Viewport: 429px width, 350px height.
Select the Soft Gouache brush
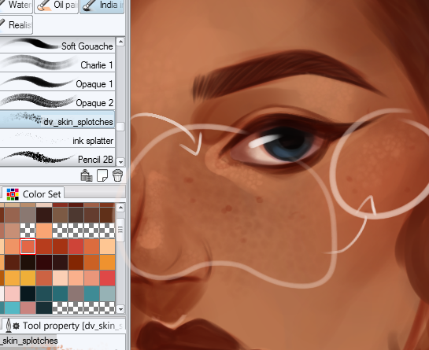point(57,46)
